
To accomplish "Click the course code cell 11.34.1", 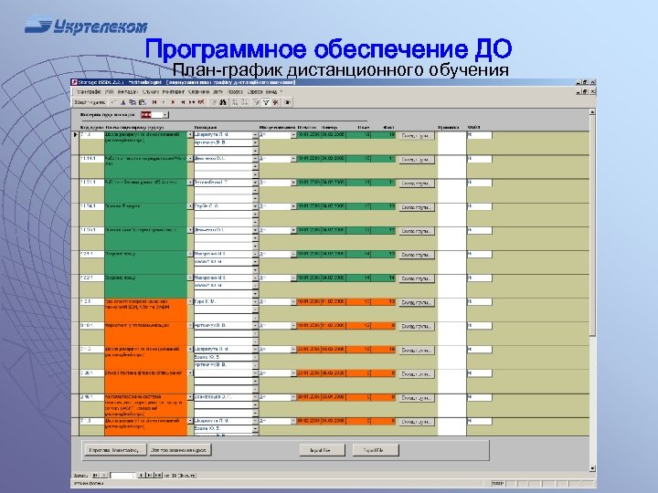I will pos(91,206).
